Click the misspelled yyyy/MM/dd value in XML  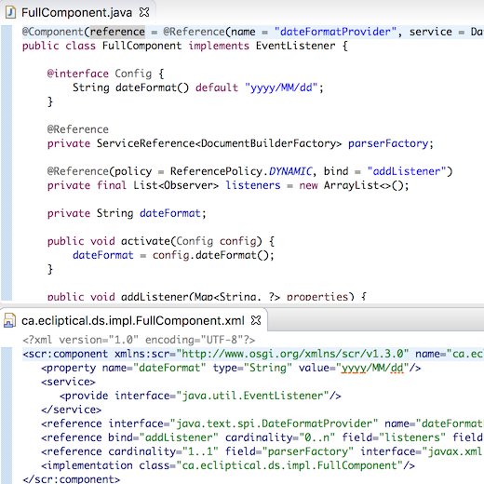(372, 368)
